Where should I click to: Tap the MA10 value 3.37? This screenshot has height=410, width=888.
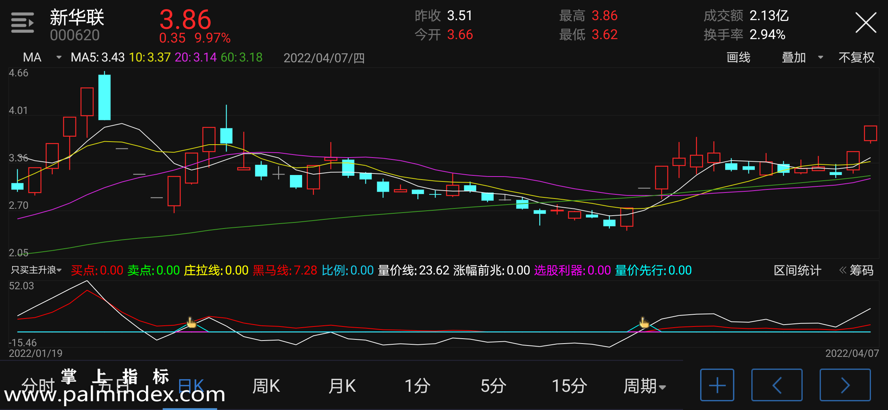(x=150, y=57)
